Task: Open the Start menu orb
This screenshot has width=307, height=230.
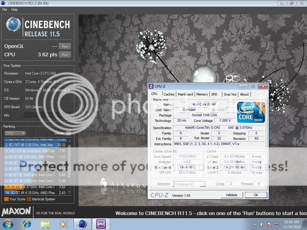Action: (x=7, y=224)
